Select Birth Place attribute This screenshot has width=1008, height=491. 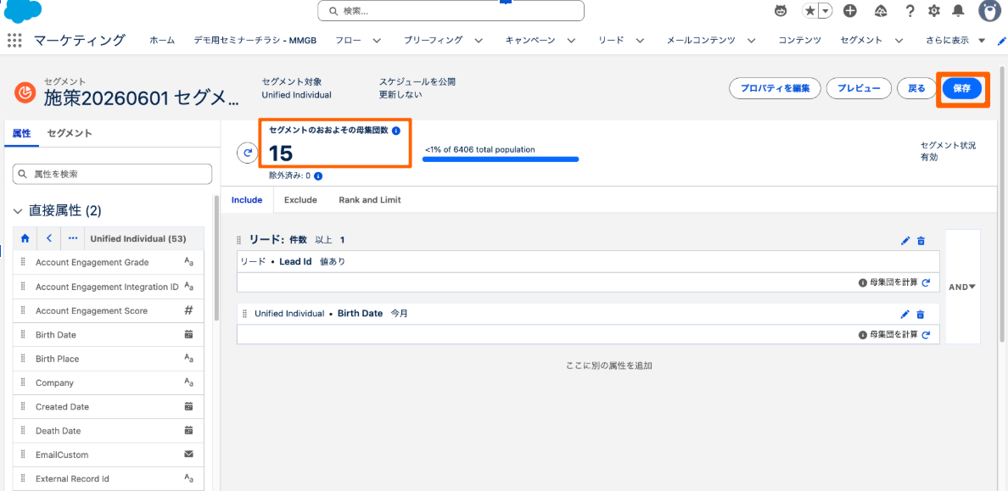pos(108,359)
